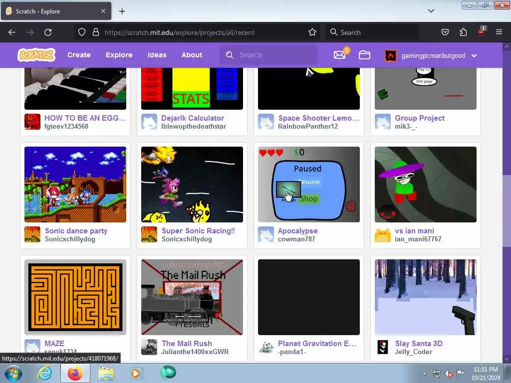This screenshot has height=383, width=511.
Task: Open the Apocalypse project thumbnail
Action: (308, 185)
